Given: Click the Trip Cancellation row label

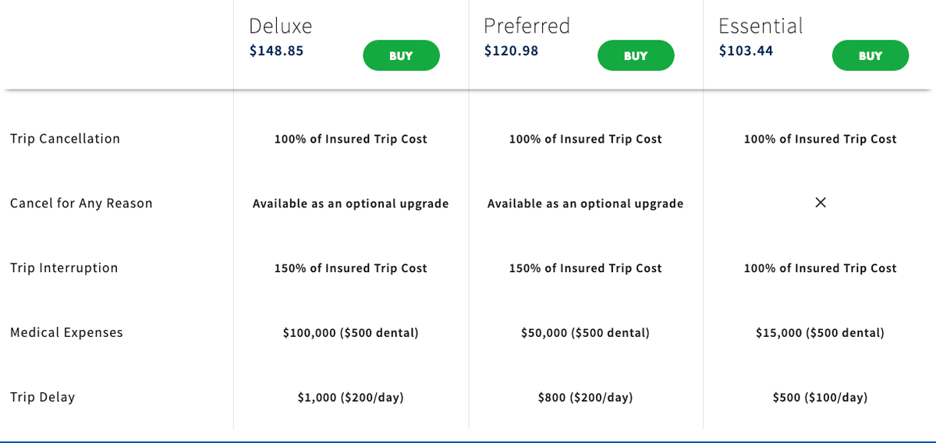Looking at the screenshot, I should 65,139.
